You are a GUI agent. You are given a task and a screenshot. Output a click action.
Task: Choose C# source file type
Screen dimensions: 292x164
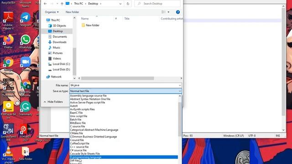(x=78, y=150)
